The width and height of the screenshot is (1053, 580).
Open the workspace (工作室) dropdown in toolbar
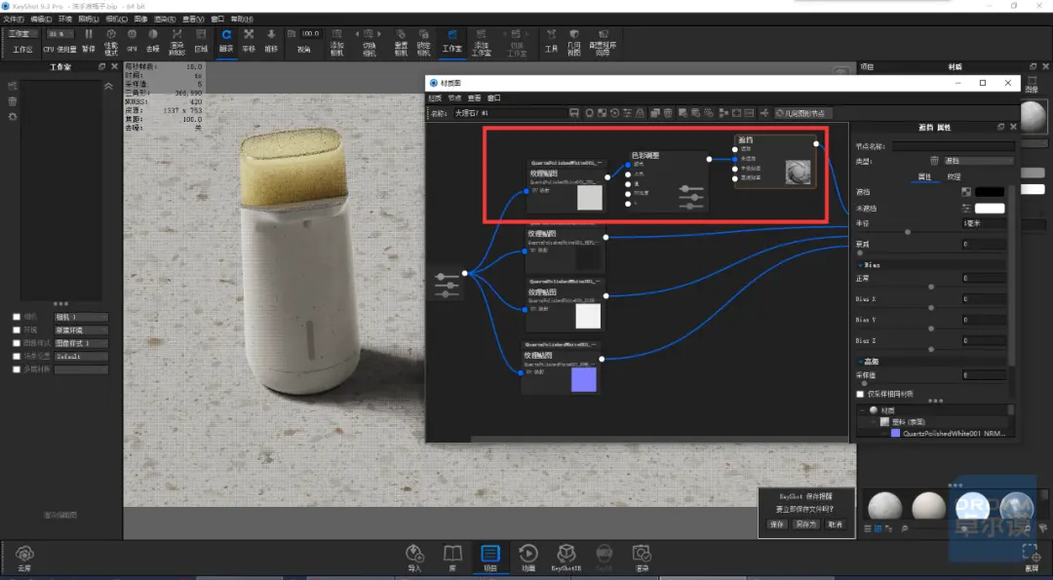22,33
